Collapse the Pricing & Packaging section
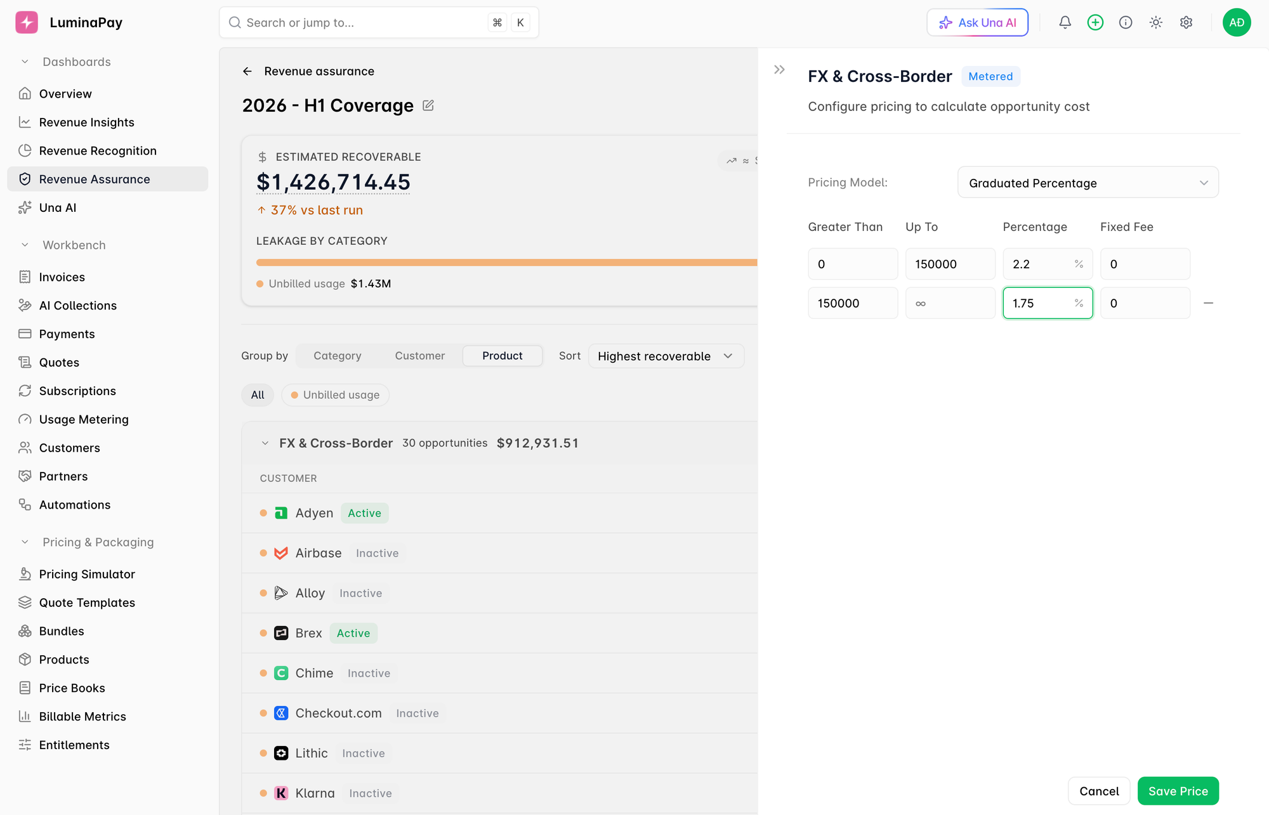The height and width of the screenshot is (815, 1269). coord(25,542)
